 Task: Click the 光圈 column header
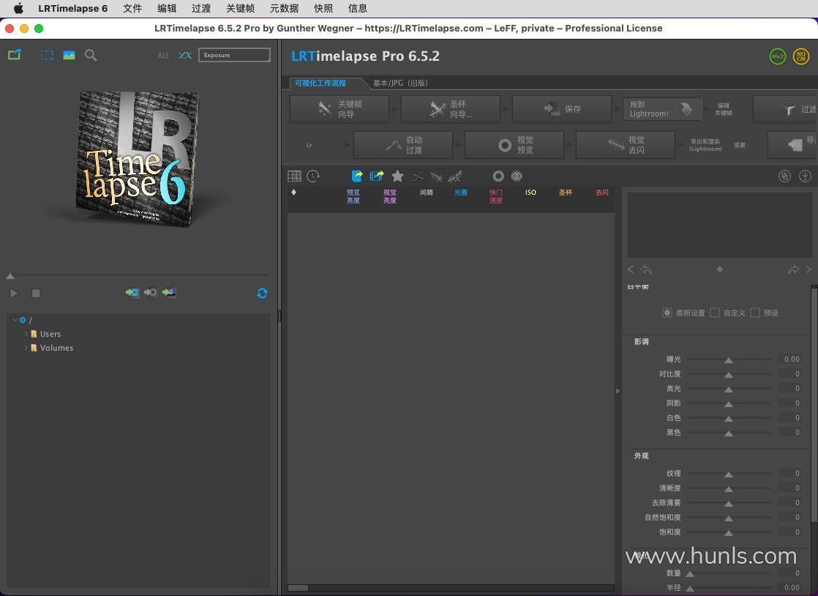[461, 193]
